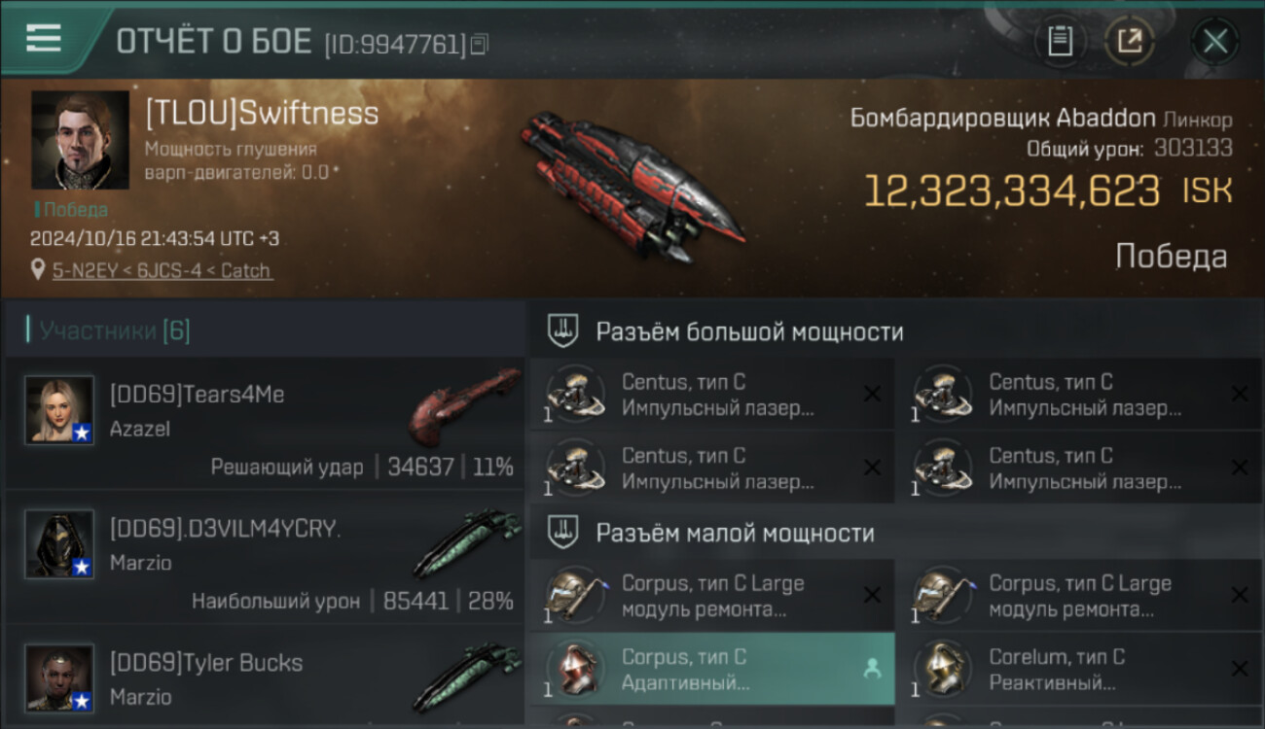
Task: Click the low power slot section icon
Action: [x=562, y=533]
